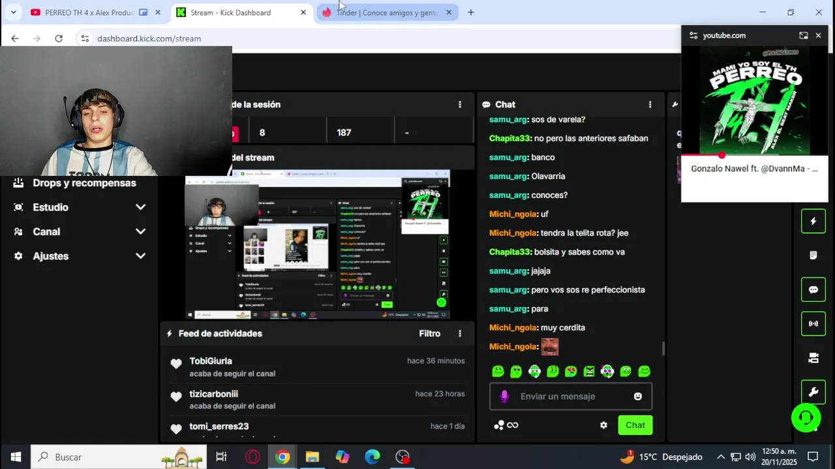The height and width of the screenshot is (469, 835).
Task: Insert the last closed-eyes green emote
Action: click(x=645, y=371)
